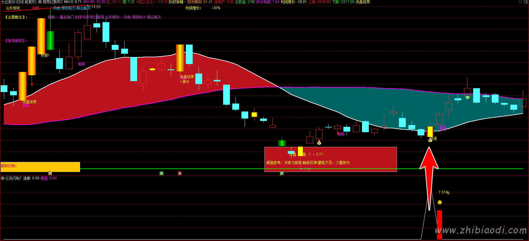Screen dimensions: 529x241
Task: Click the yellow 解禁日期 bar
Action: [x=40, y=167]
